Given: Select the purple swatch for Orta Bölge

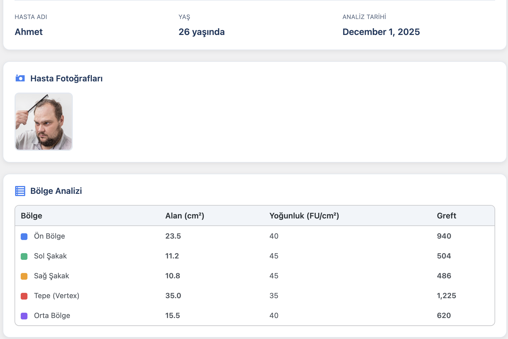Looking at the screenshot, I should 24,316.
